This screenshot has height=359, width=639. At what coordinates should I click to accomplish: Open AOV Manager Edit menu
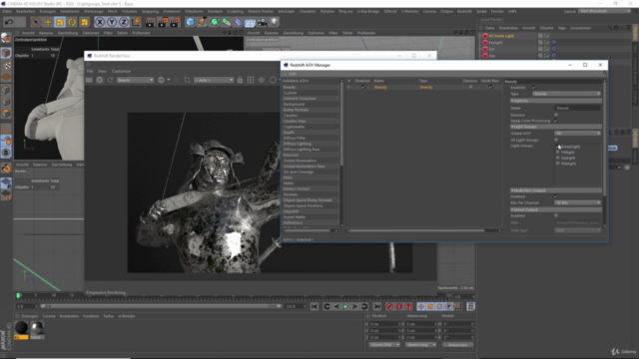(293, 74)
